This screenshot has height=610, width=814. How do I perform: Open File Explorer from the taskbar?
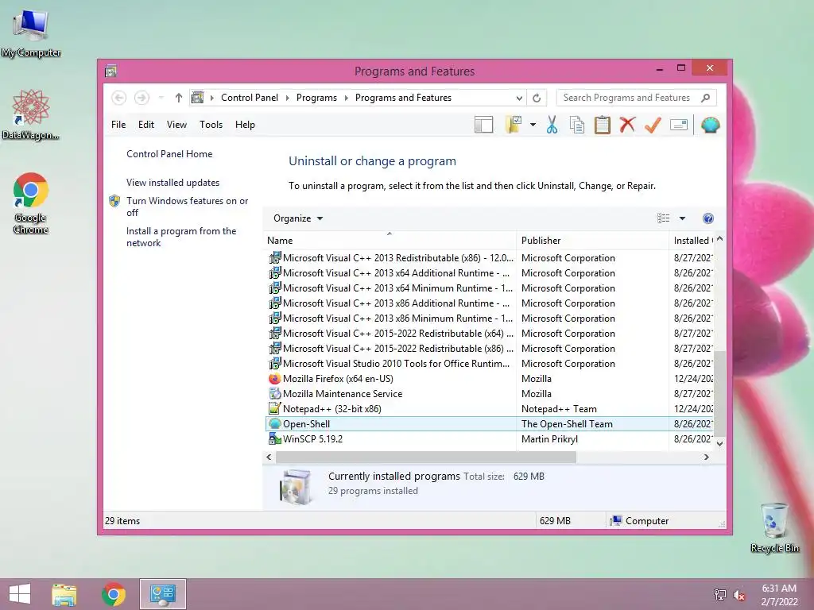pyautogui.click(x=64, y=594)
